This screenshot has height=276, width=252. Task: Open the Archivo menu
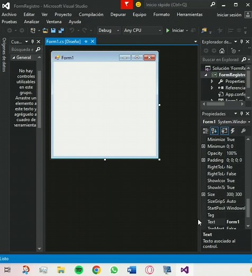click(9, 14)
